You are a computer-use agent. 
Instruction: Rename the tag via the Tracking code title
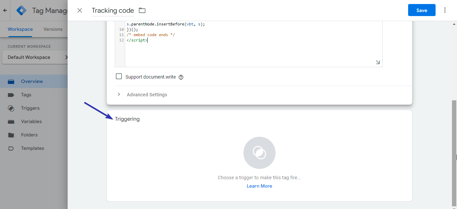pyautogui.click(x=113, y=10)
